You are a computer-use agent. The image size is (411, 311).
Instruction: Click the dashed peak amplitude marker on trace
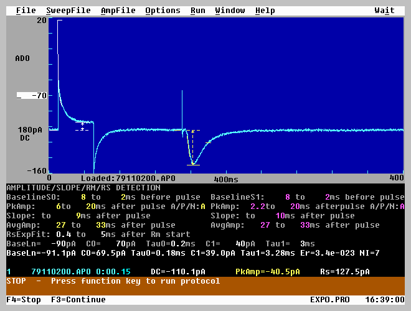(x=192, y=147)
